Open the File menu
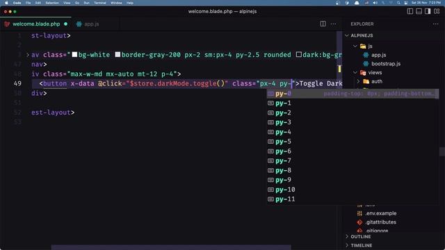Screen dimensions: 445x250 click(x=28, y=3)
